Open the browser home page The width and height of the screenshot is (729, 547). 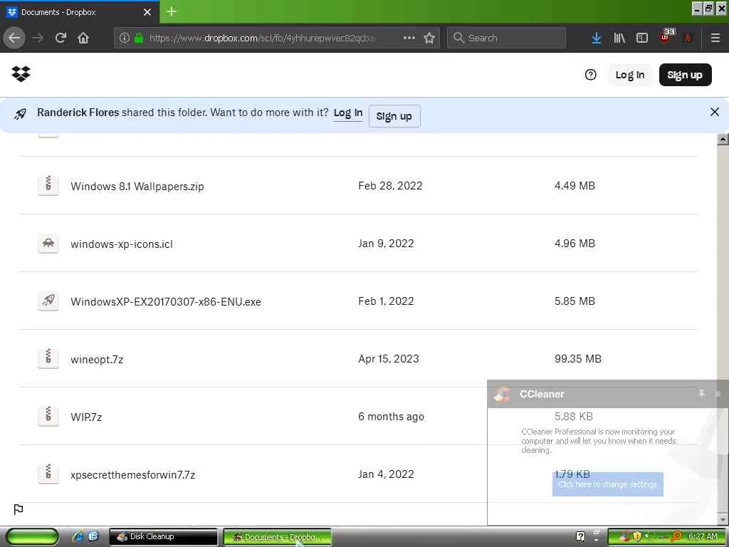[x=83, y=38]
